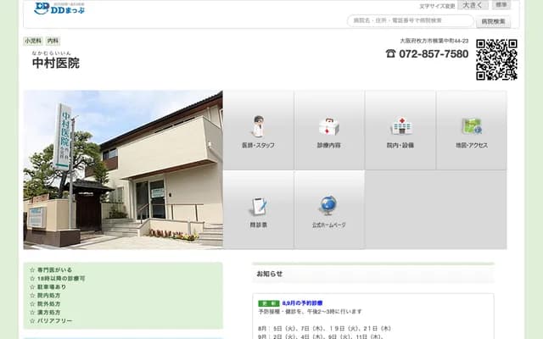Click the phone number 072-857-7580
Image resolution: width=543 pixels, height=339 pixels.
tap(434, 54)
